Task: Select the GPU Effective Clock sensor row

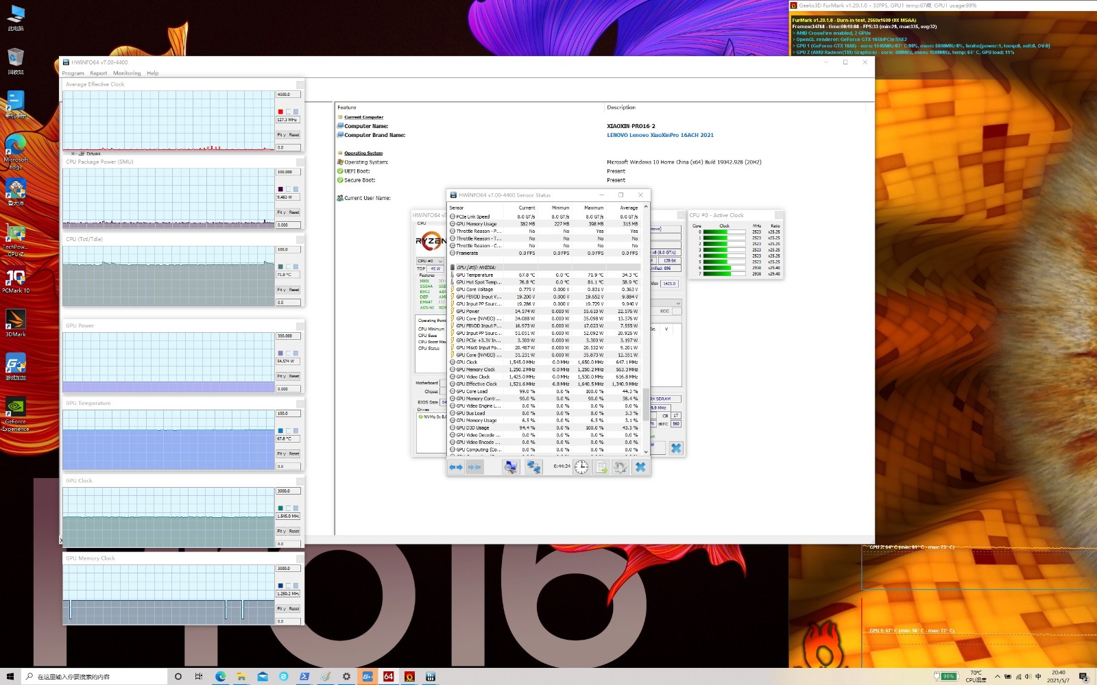Action: pyautogui.click(x=546, y=384)
